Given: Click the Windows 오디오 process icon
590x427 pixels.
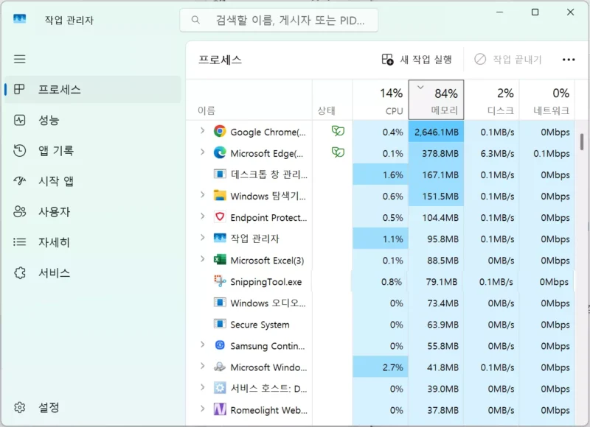Looking at the screenshot, I should tap(220, 303).
